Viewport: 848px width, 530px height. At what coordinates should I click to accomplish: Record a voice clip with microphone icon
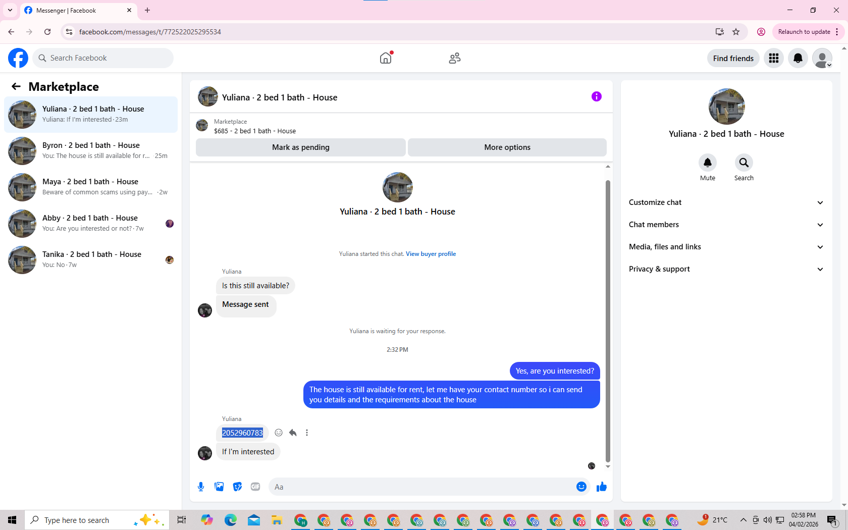click(201, 487)
